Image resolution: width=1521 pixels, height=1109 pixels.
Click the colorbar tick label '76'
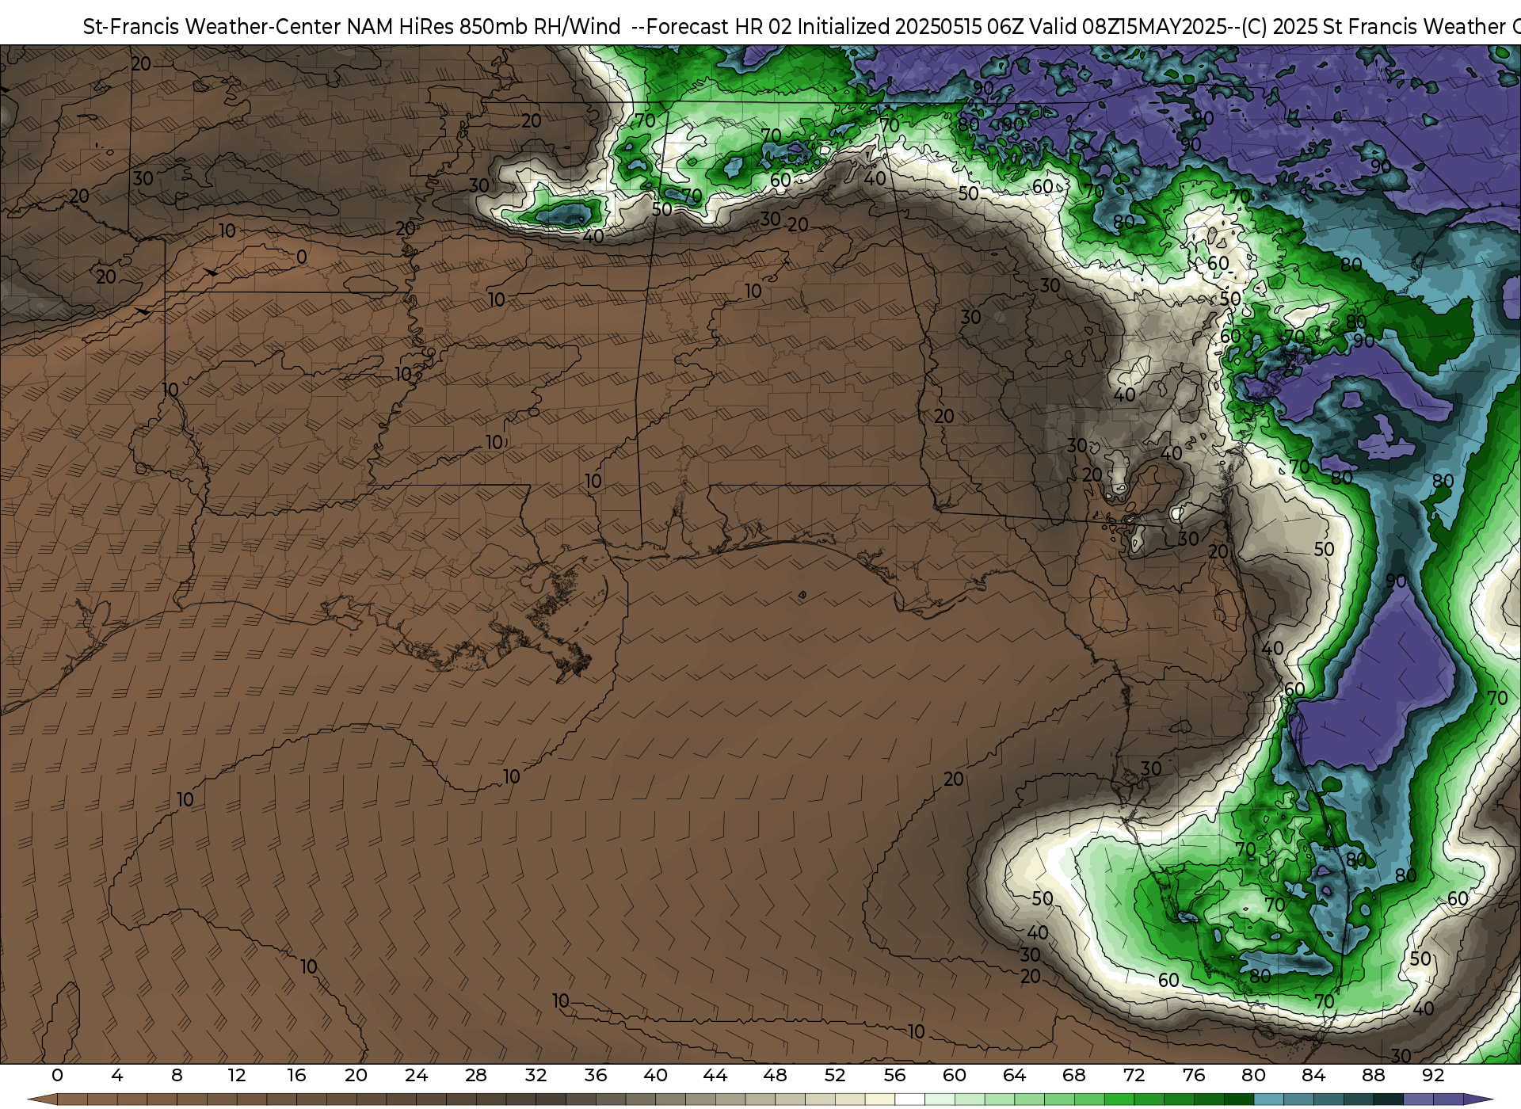1194,1076
